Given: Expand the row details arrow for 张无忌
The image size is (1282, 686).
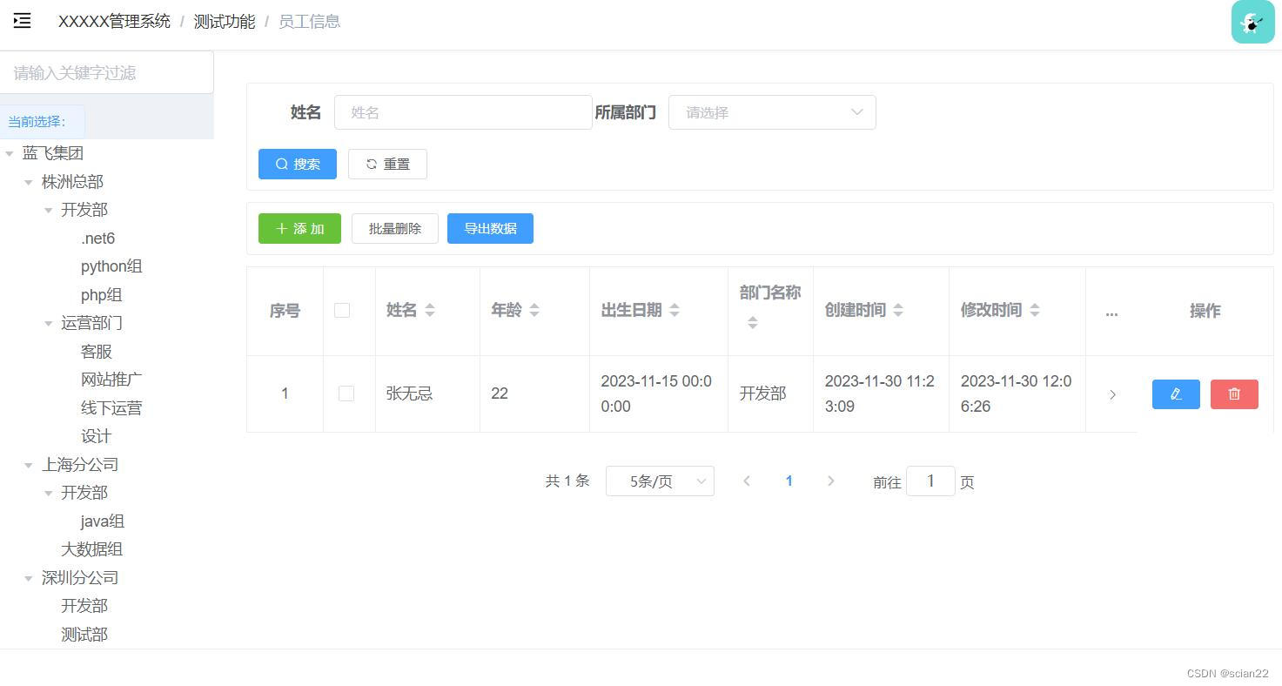Looking at the screenshot, I should pos(1112,394).
